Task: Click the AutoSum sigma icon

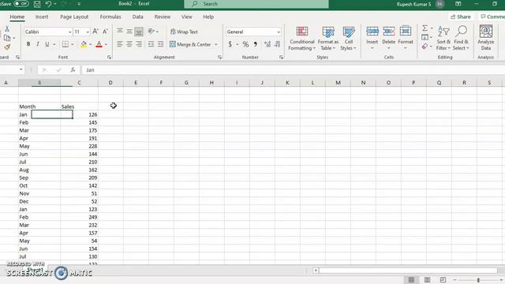Action: pyautogui.click(x=425, y=28)
